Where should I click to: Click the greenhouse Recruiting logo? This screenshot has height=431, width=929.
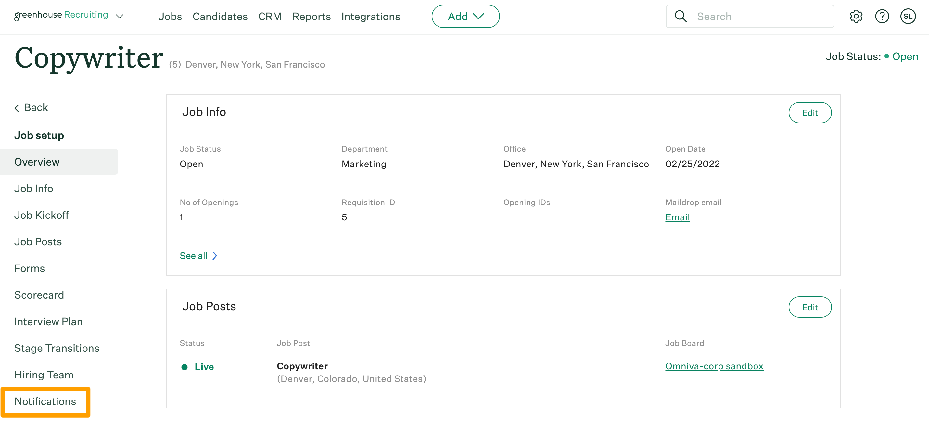[61, 15]
